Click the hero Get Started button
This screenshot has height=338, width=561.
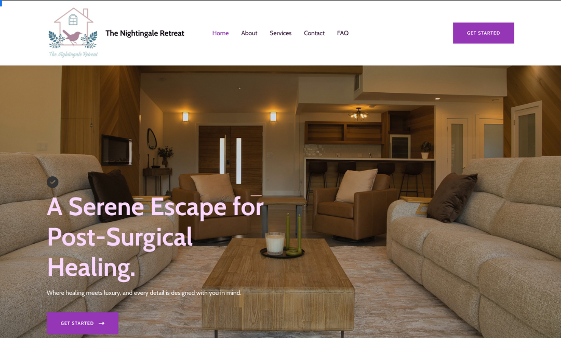point(83,323)
